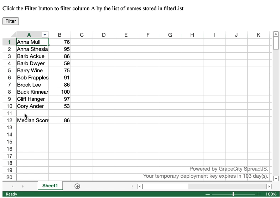
Task: Click the 100% zoom level label
Action: (x=271, y=194)
